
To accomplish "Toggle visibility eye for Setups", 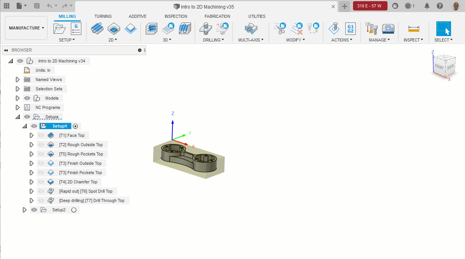I will [x=27, y=117].
